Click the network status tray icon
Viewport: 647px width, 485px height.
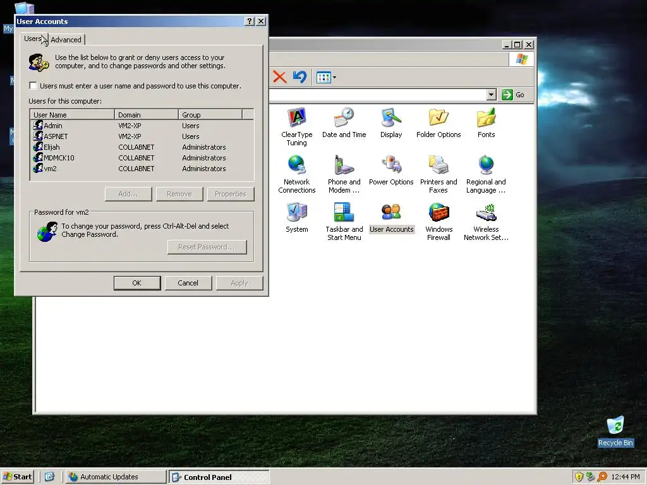(590, 477)
